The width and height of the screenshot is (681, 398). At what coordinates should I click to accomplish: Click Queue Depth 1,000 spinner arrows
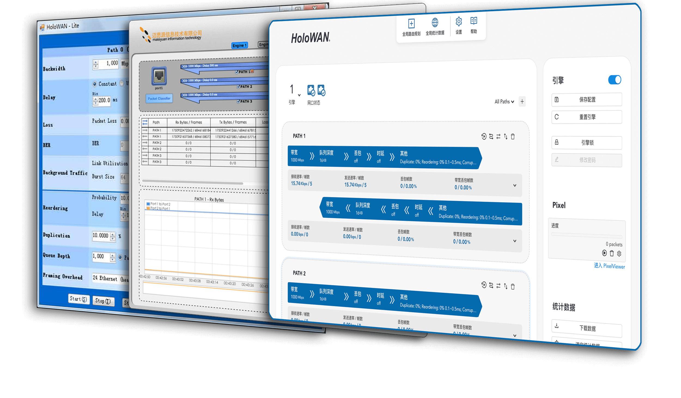click(113, 257)
